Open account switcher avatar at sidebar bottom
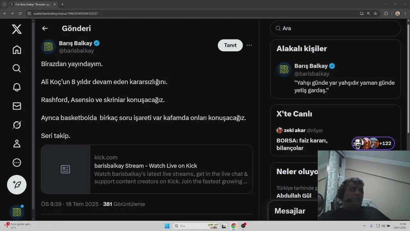The height and width of the screenshot is (231, 410). 17,212
